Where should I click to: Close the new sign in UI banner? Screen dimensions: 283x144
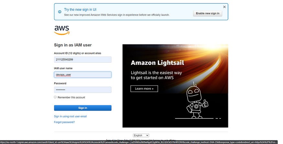tap(224, 7)
